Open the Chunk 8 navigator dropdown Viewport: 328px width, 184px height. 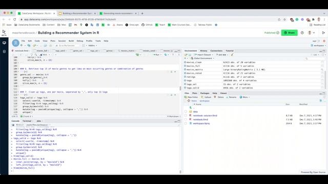[x=27, y=117]
